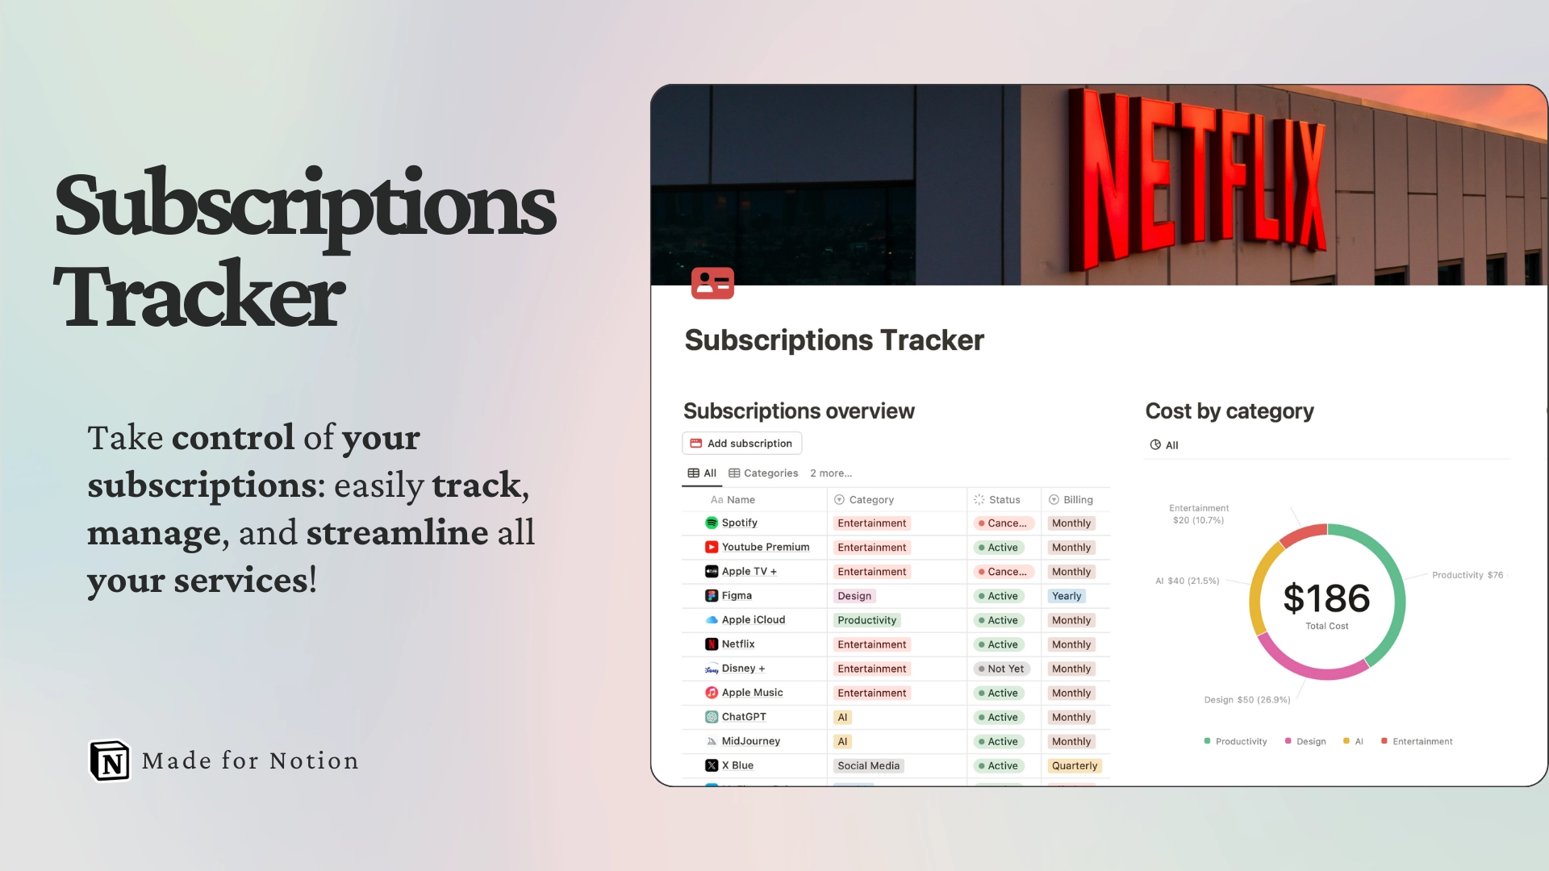Click the ChatGPT AI row icon

711,717
